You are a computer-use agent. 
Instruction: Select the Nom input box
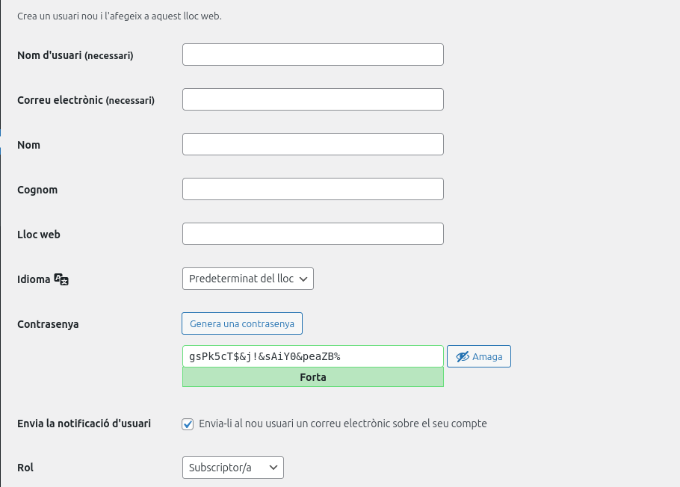click(x=313, y=144)
